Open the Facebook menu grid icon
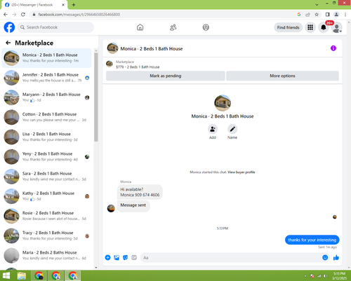 click(310, 27)
